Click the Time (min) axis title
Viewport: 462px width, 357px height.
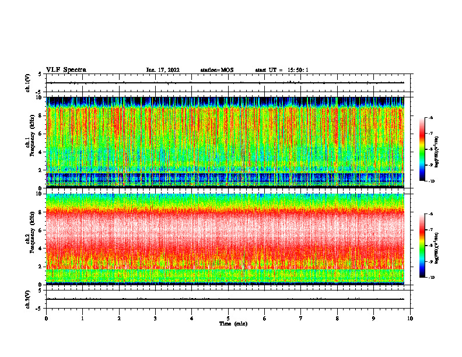click(x=233, y=324)
